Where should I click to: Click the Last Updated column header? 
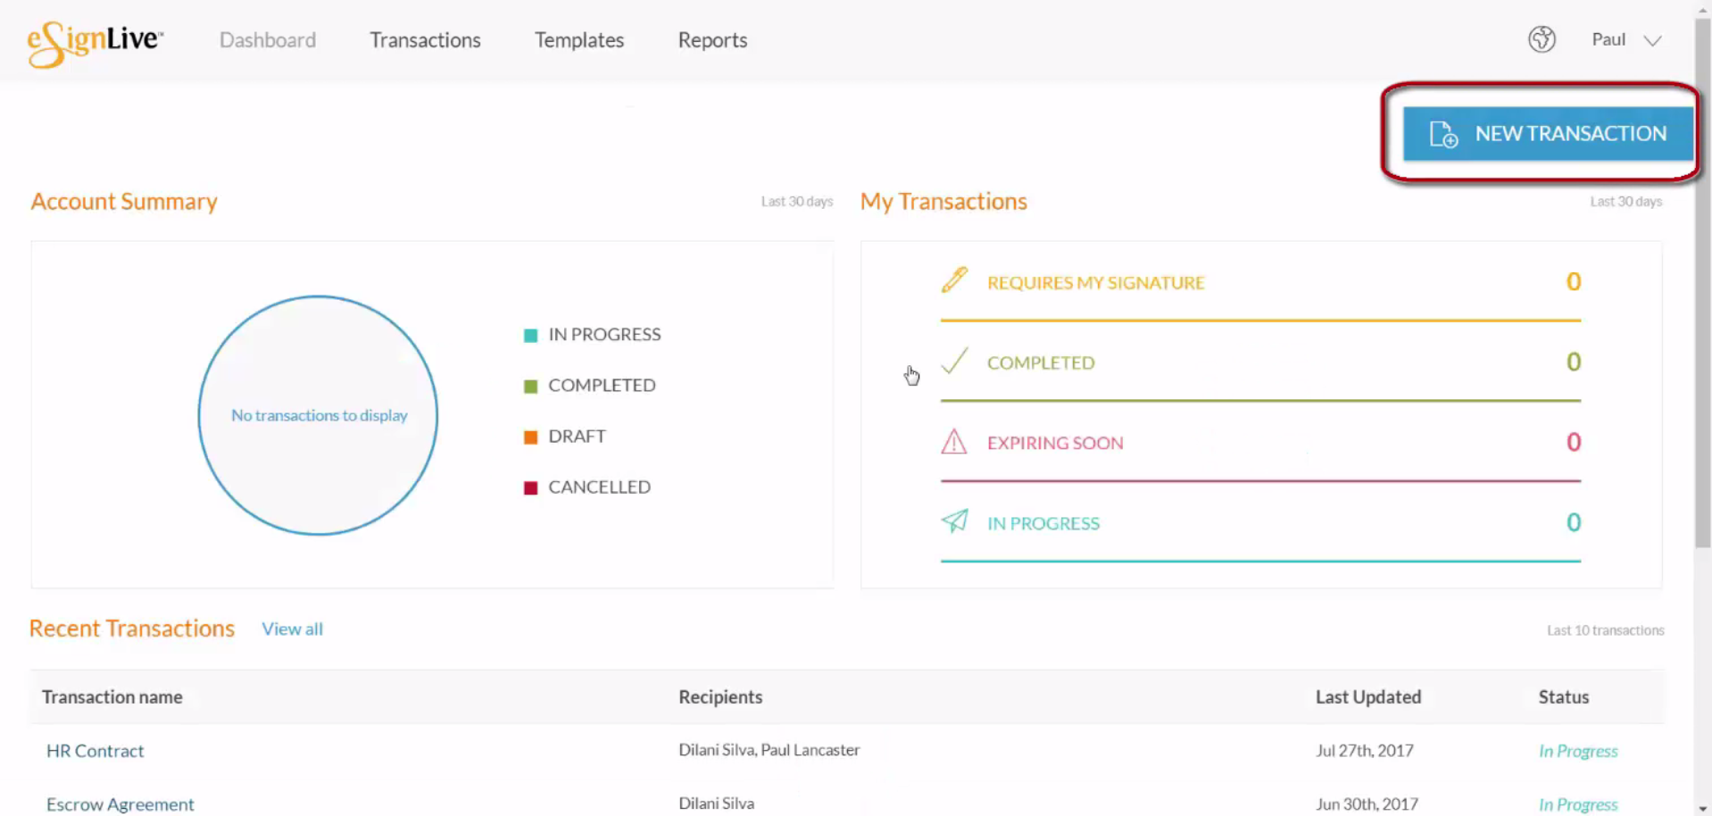click(1367, 697)
